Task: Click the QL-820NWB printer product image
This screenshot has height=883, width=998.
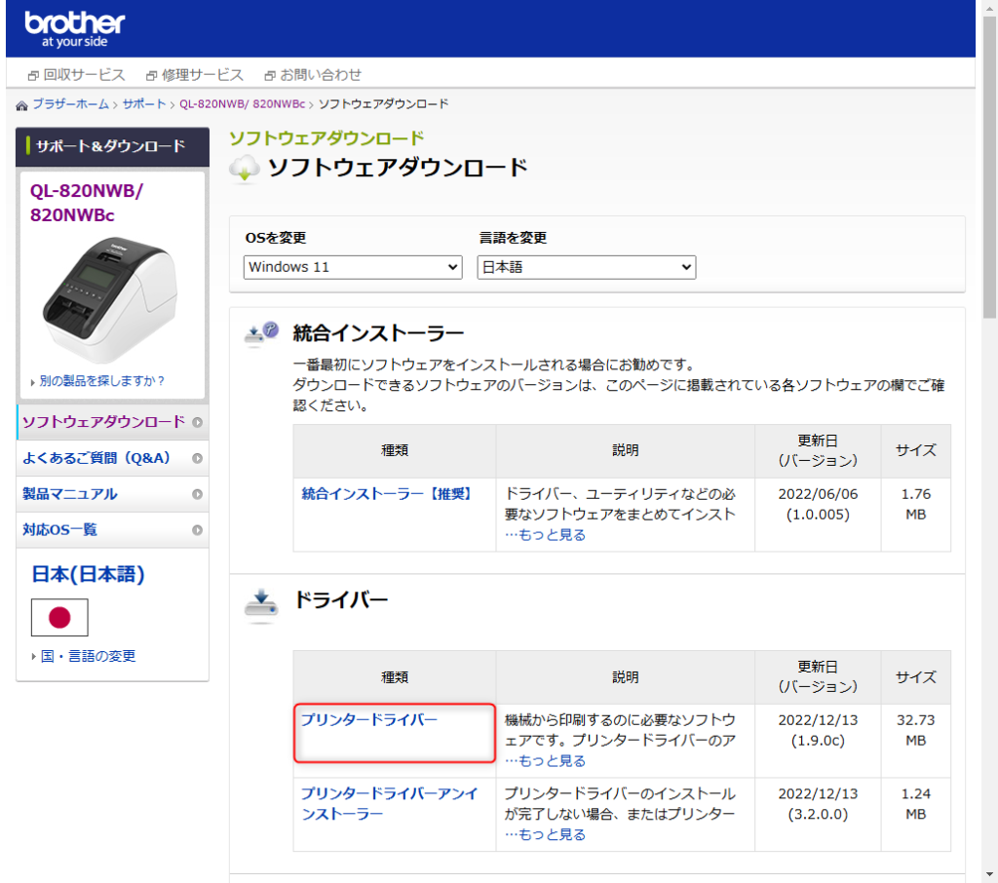Action: tap(111, 300)
